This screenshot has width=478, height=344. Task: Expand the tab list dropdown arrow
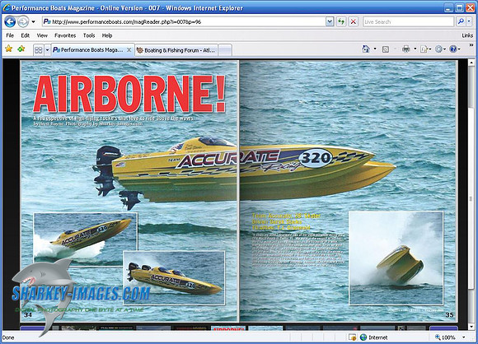point(47,50)
